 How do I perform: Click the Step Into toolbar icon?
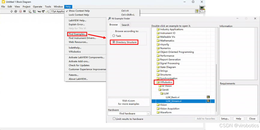point(39,11)
